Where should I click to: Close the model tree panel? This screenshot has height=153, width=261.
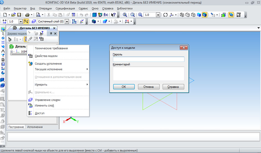(x=55, y=33)
